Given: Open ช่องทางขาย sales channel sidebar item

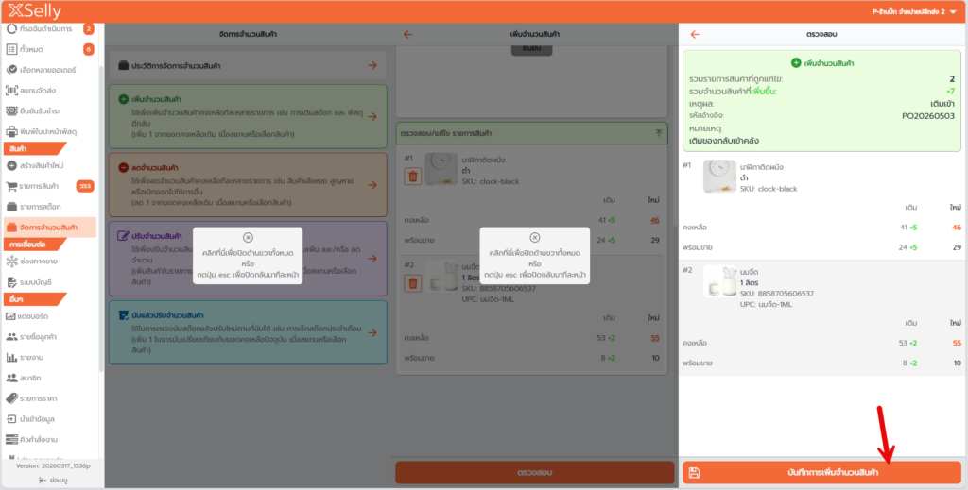Looking at the screenshot, I should point(43,260).
